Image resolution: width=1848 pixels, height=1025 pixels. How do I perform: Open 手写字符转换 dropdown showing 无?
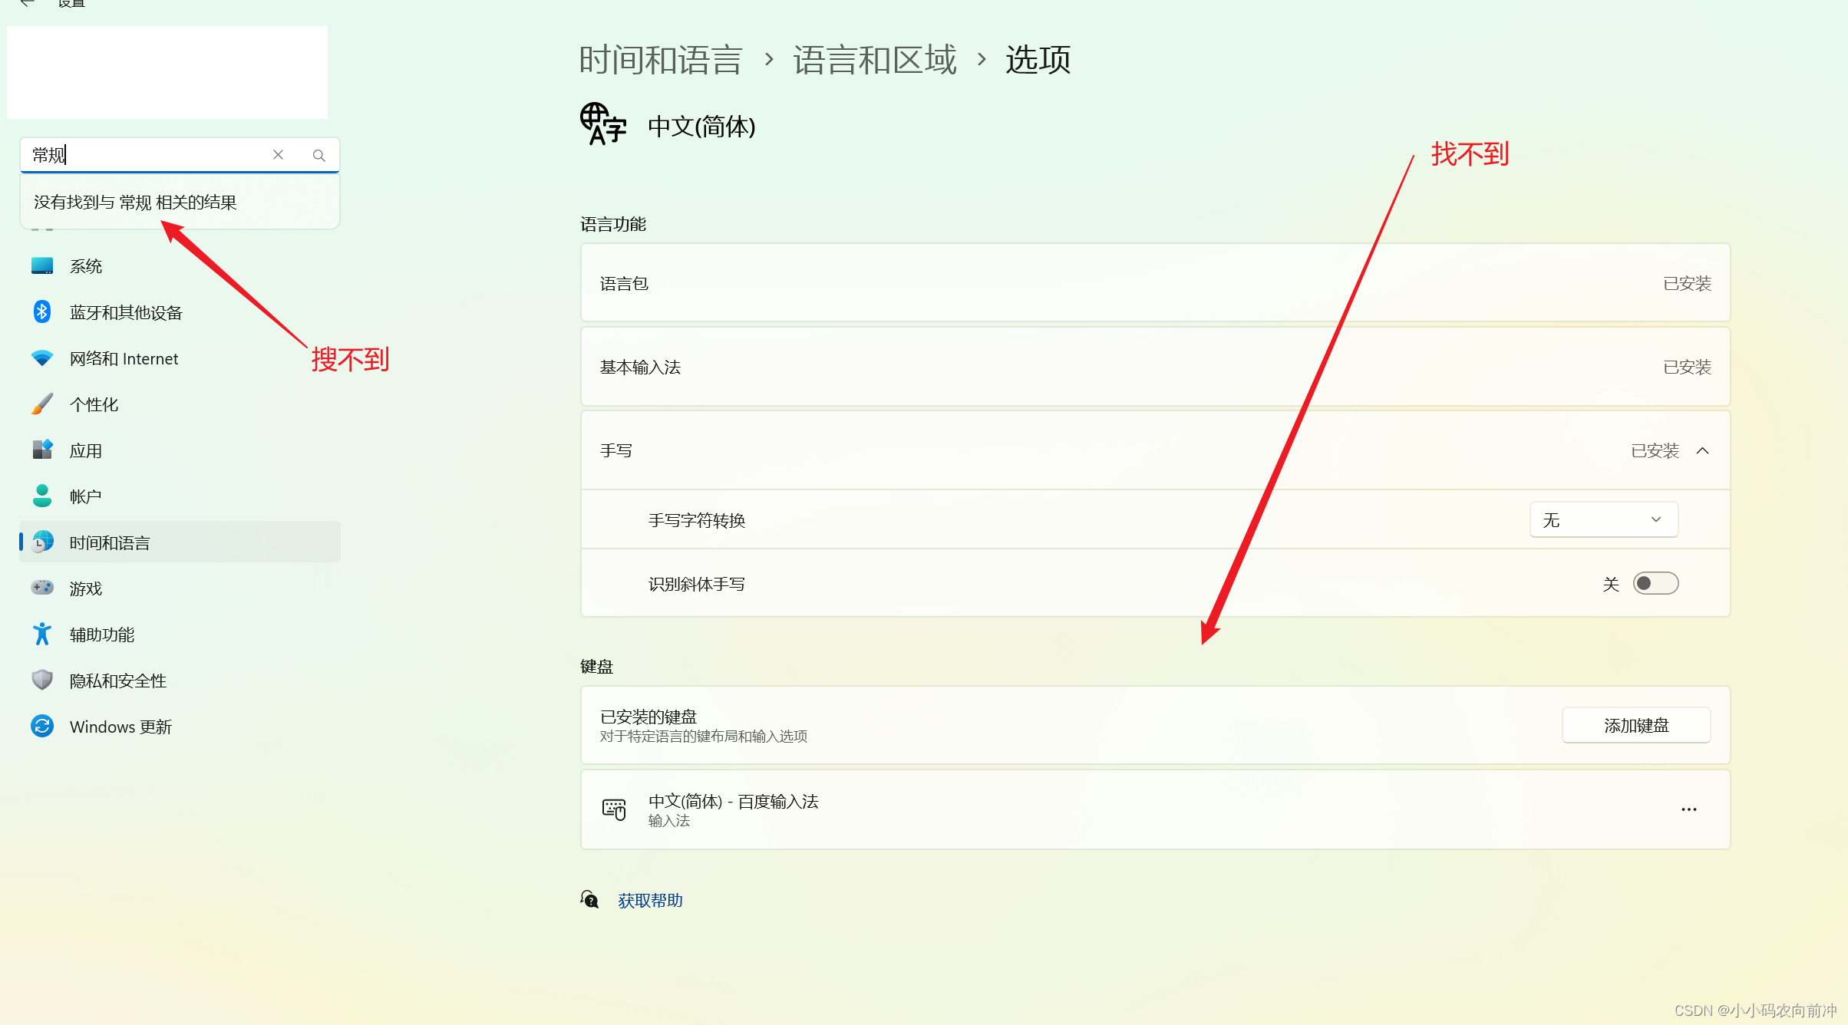(1603, 520)
